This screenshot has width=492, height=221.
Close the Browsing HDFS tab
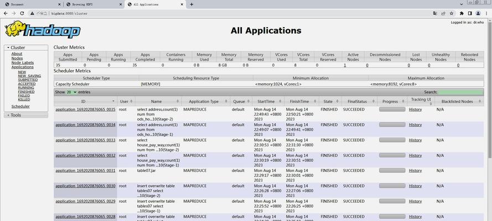[x=121, y=4]
